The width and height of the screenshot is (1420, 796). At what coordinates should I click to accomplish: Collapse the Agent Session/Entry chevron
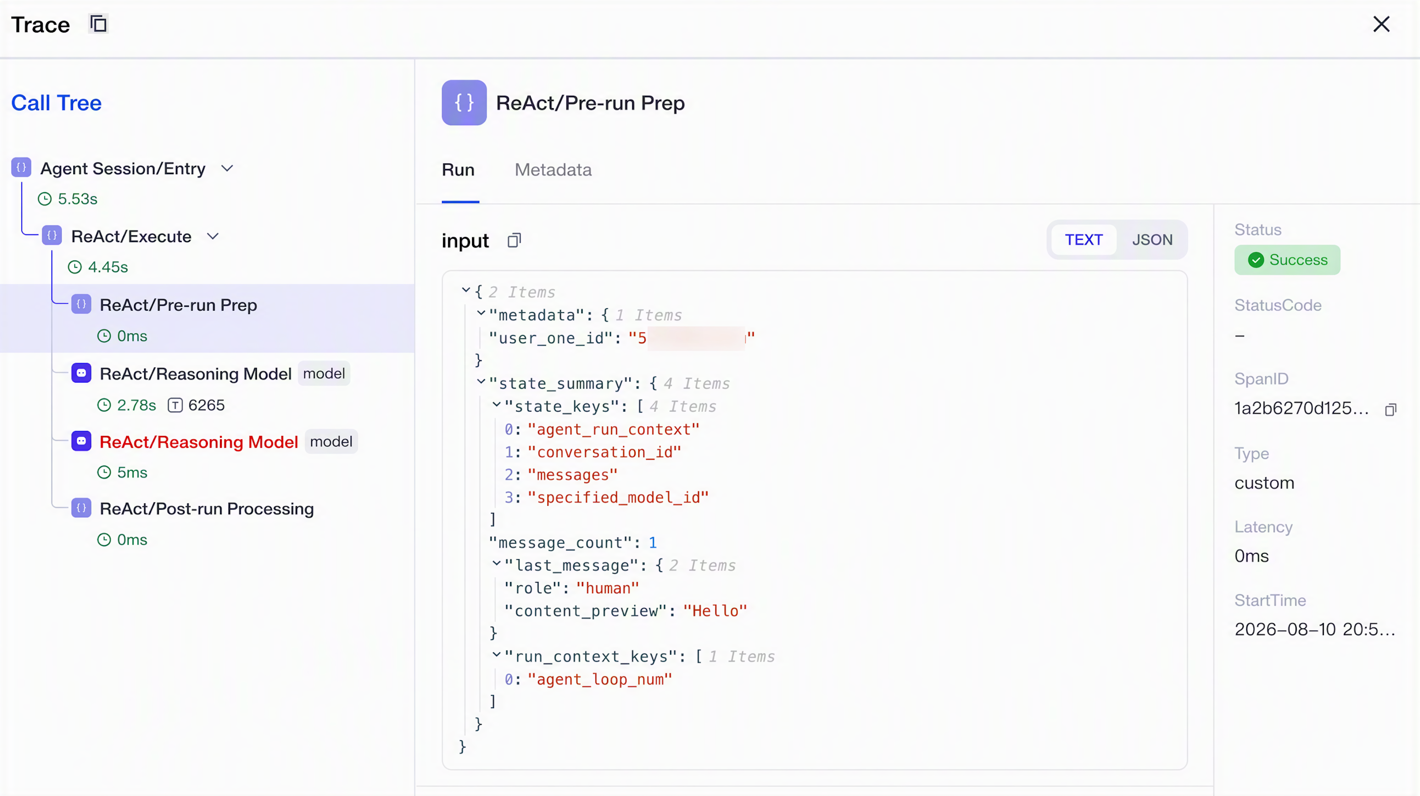[x=227, y=168]
